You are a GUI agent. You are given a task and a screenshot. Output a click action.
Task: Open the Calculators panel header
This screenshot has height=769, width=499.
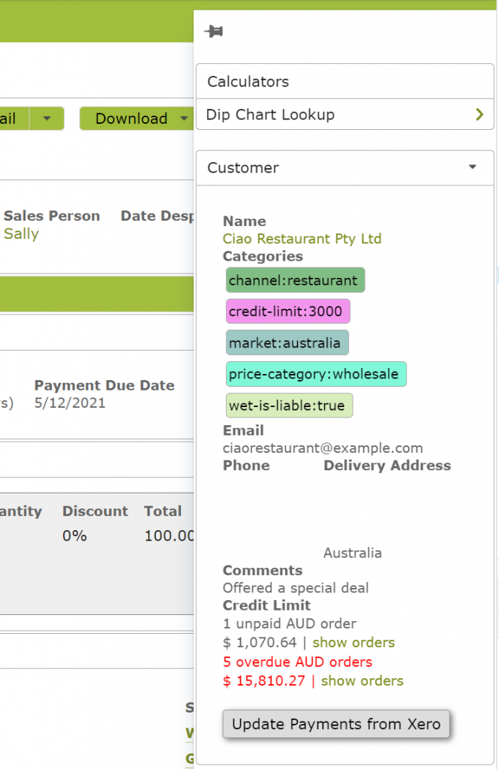point(344,81)
